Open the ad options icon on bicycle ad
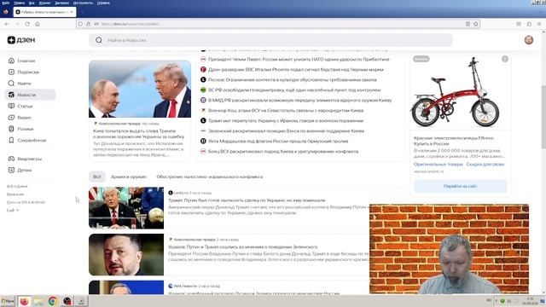546x307 pixels. (x=505, y=59)
